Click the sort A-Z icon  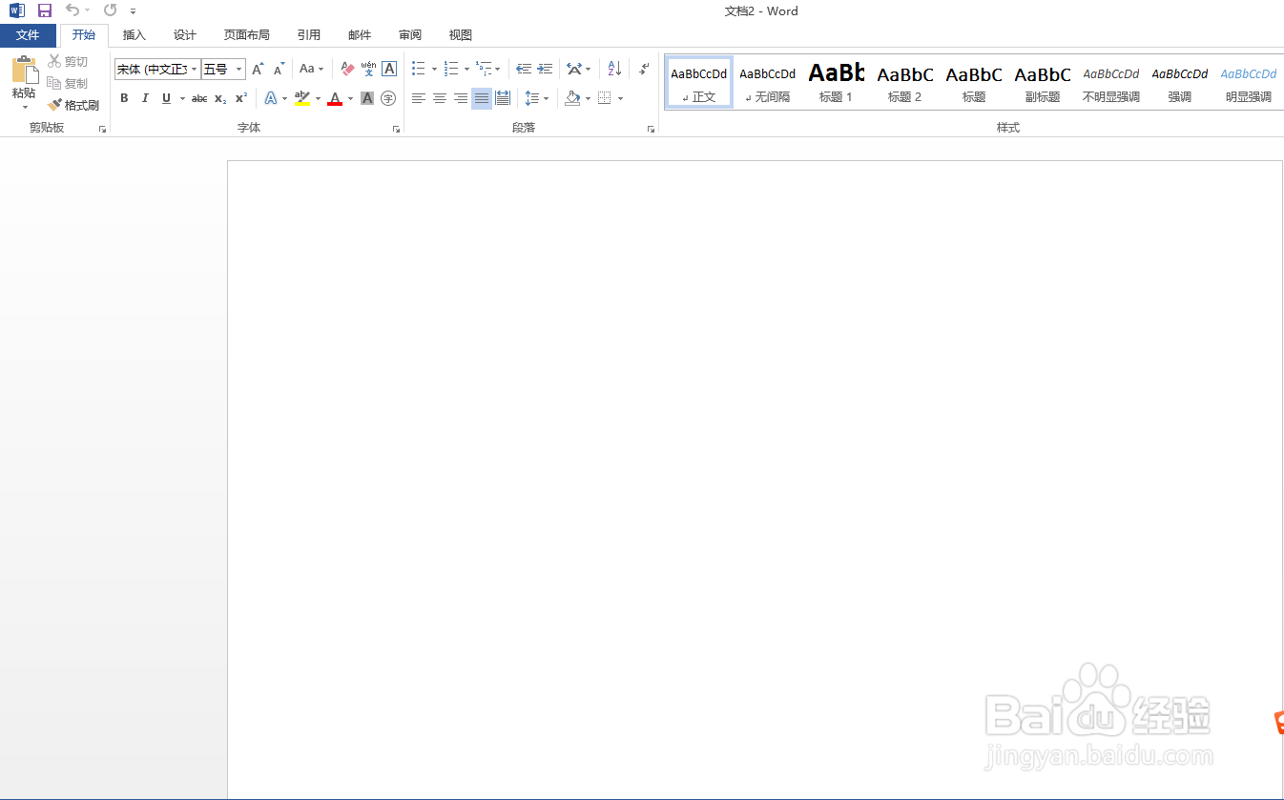pyautogui.click(x=614, y=69)
